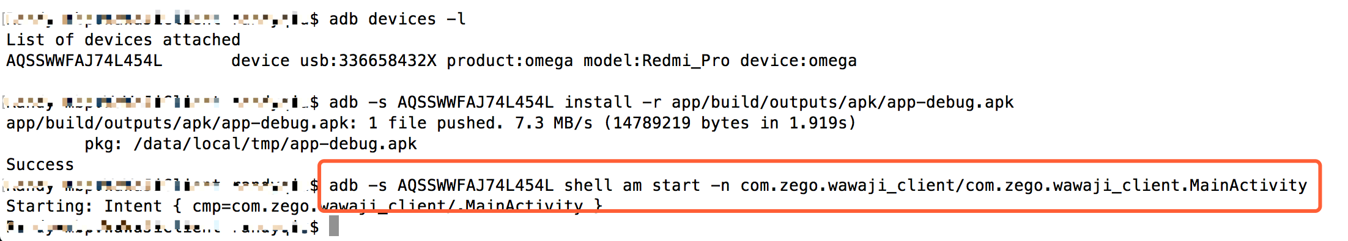The width and height of the screenshot is (1348, 241).
Task: Click the '7.3 MB/s' transfer speed text
Action: [554, 123]
